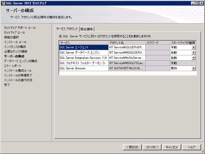
Task: Click セットアップ サポート ルール step in sidebar
Action: pos(20,28)
